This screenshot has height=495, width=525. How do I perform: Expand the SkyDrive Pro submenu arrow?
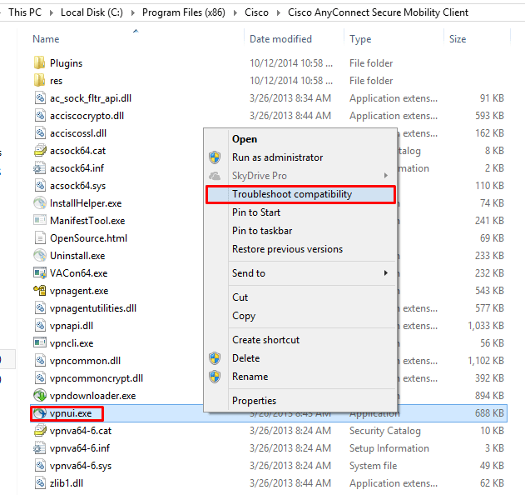[x=386, y=175]
